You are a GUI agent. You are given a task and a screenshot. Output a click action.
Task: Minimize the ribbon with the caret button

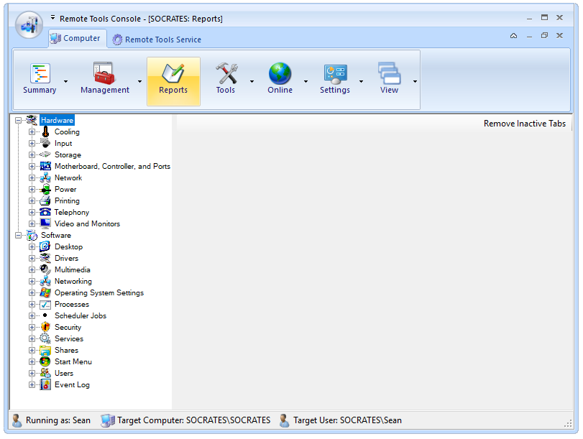tap(513, 36)
